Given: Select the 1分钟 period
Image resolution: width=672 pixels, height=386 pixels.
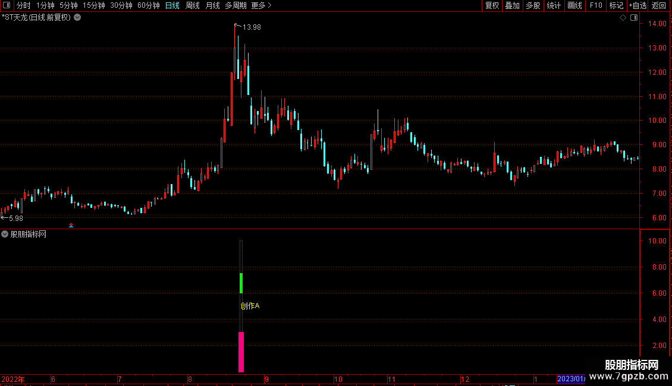Looking at the screenshot, I should (x=45, y=5).
